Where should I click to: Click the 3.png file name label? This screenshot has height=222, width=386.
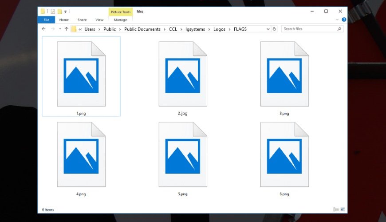click(x=284, y=114)
